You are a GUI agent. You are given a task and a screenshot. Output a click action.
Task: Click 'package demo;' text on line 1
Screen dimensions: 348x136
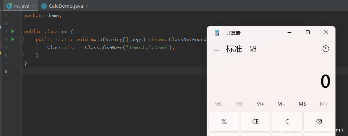click(x=43, y=16)
